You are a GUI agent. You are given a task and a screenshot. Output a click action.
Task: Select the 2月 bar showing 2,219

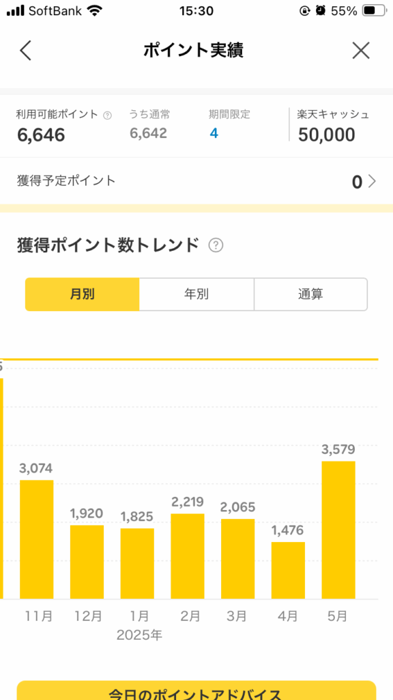(188, 556)
